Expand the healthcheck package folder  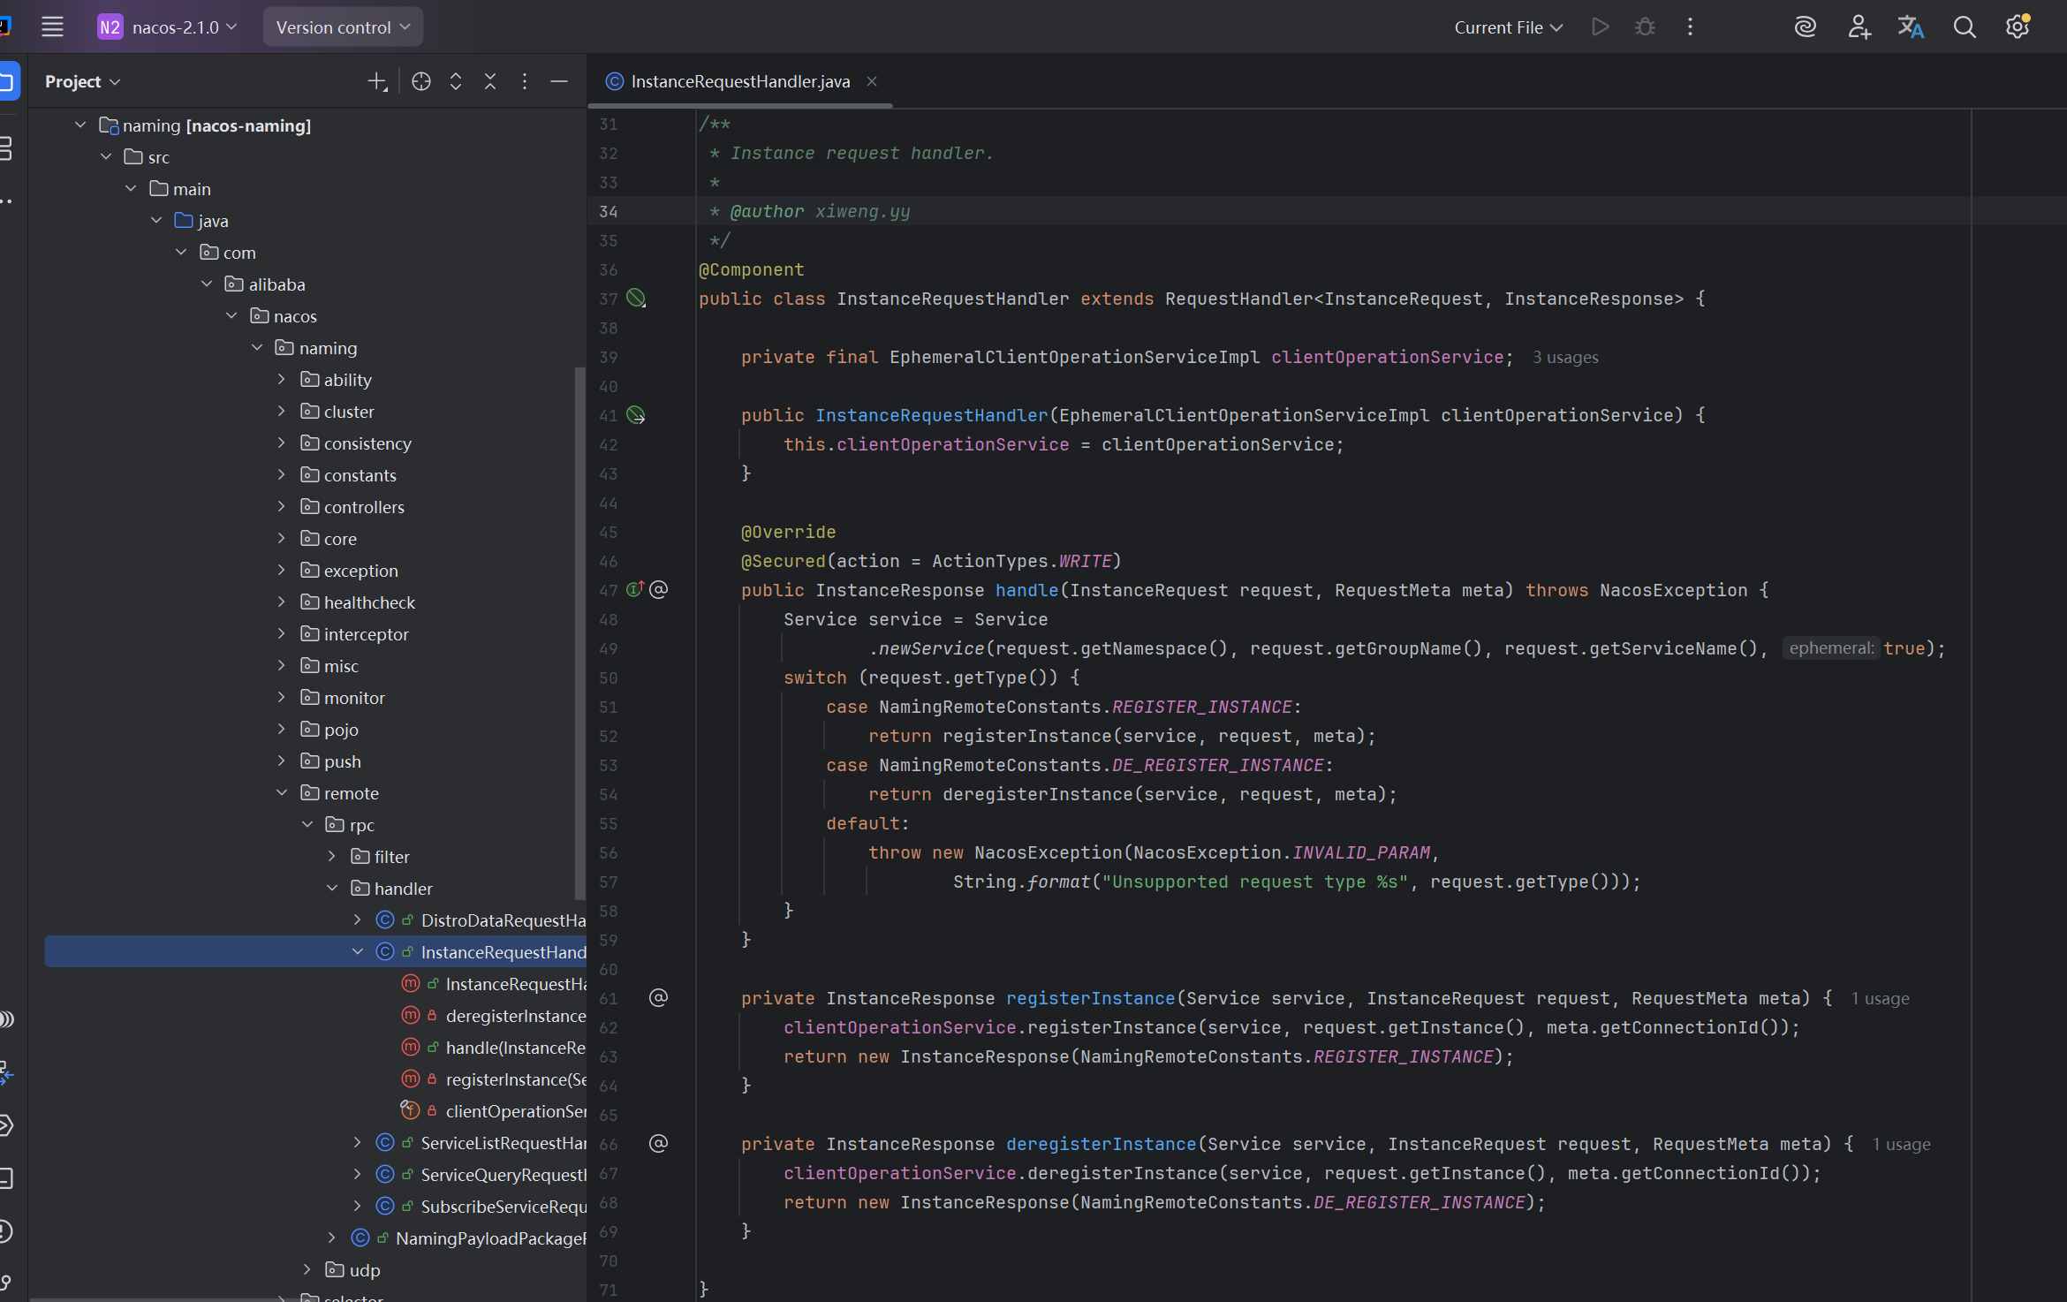[x=282, y=602]
